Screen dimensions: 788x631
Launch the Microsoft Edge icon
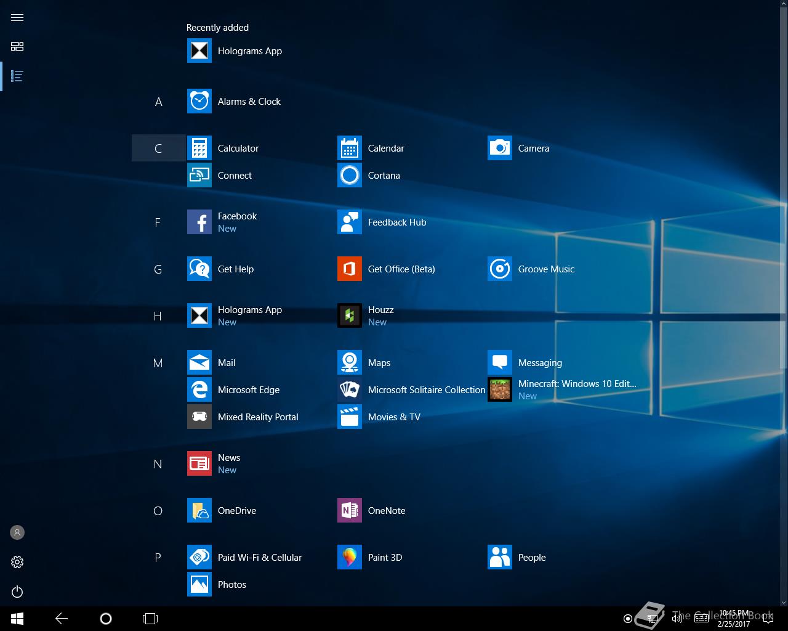(199, 389)
